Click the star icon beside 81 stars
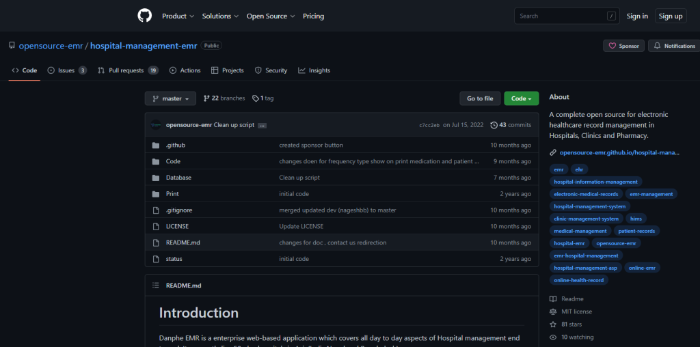 pyautogui.click(x=552, y=324)
